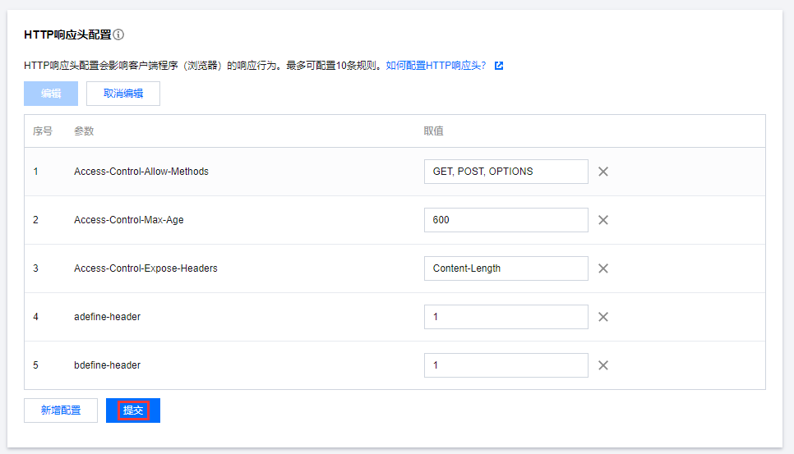
Task: Open the external link icon after 如何配置HTTP响应头
Action: [x=499, y=66]
